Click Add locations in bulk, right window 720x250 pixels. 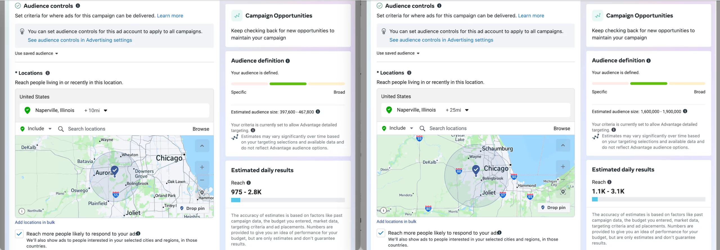click(396, 221)
